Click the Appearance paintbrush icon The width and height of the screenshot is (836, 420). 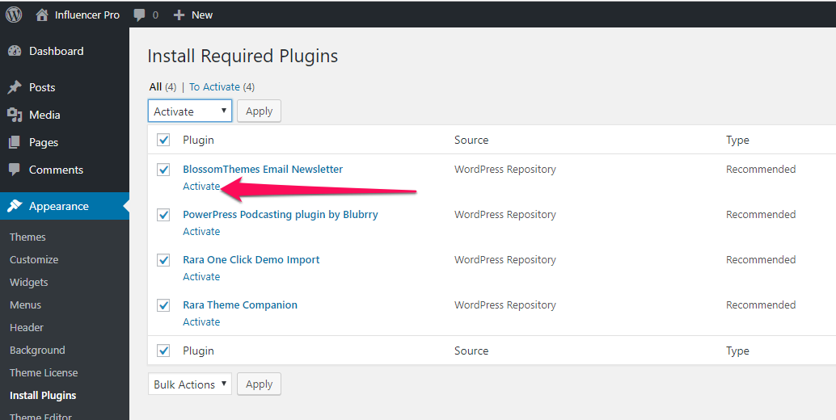tap(15, 206)
